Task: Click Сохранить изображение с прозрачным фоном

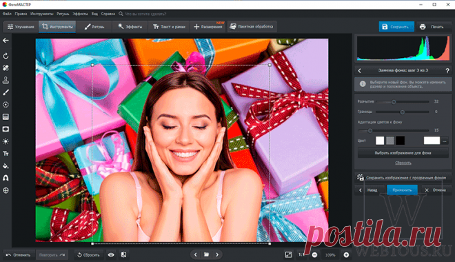Action: [403, 178]
